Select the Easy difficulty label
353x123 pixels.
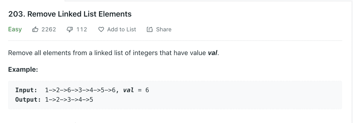tap(15, 29)
